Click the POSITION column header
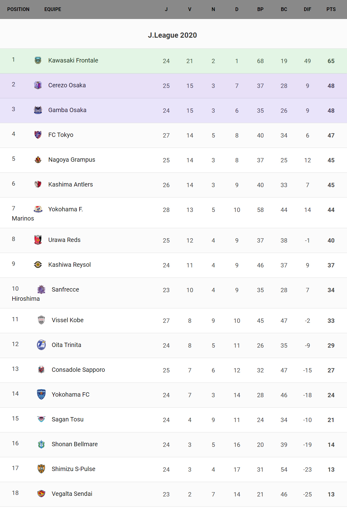 (18, 9)
